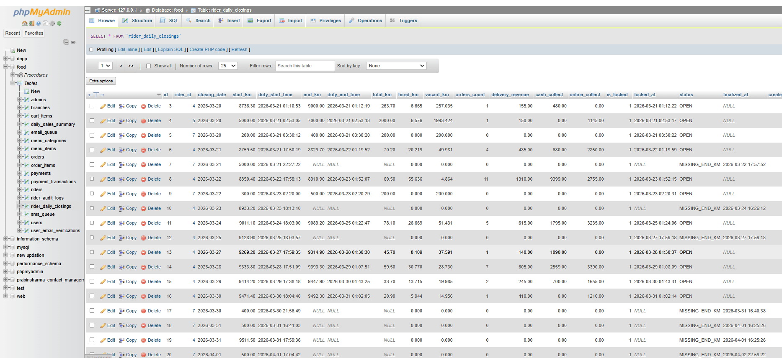Screen dimensions: 782x358
Task: Select the checkbox for row id 16
Action: coord(92,297)
